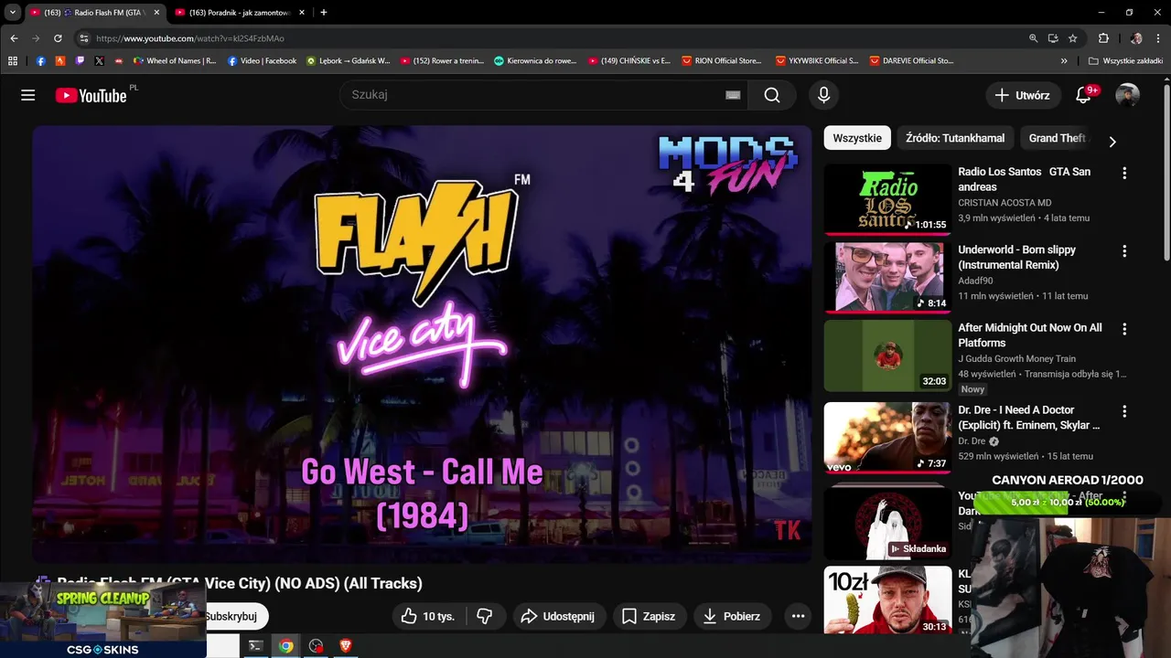View site information icon in address bar

pos(84,38)
